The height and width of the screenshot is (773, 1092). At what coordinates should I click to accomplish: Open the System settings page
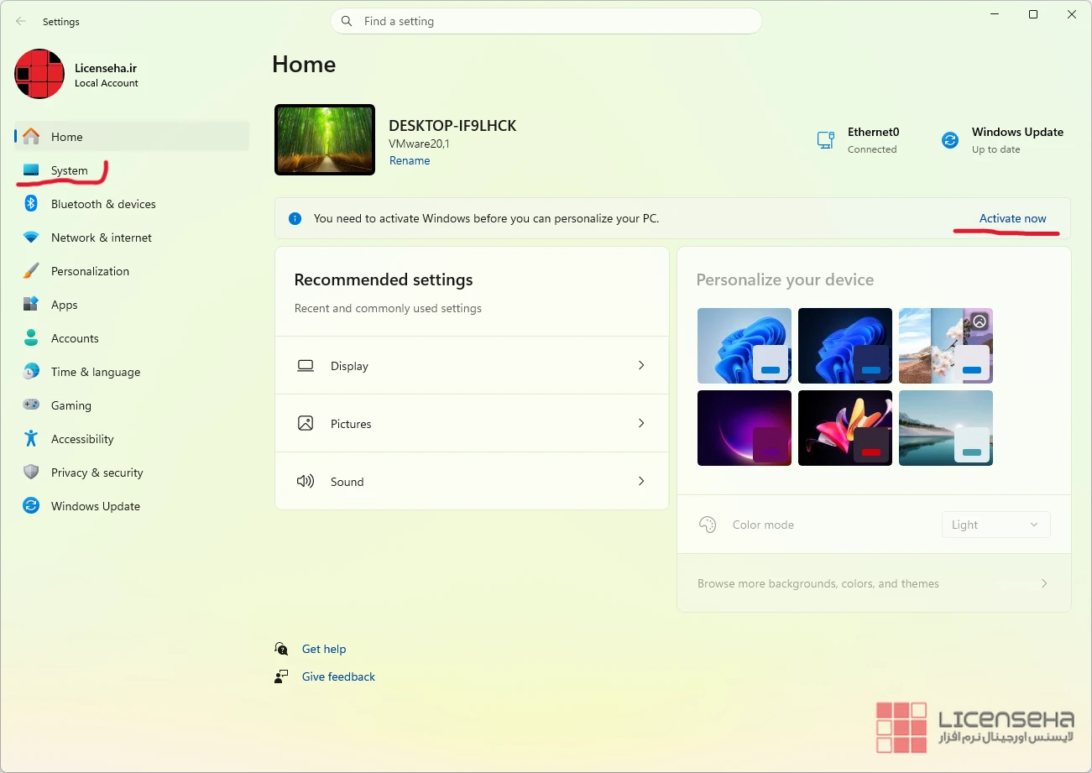click(132, 170)
